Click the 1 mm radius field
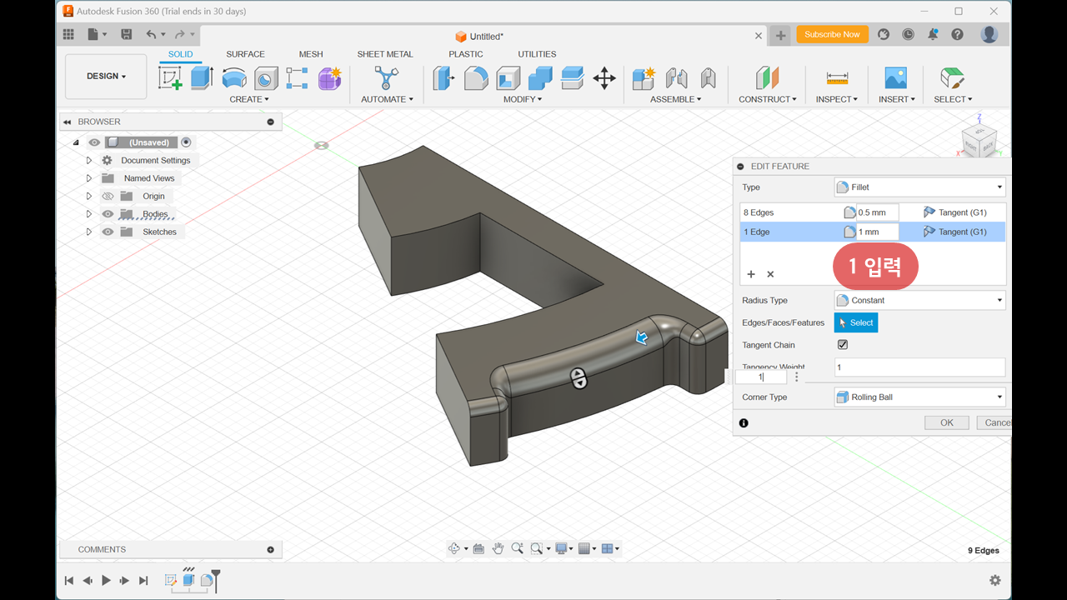Screen dimensions: 1067x600 point(877,232)
